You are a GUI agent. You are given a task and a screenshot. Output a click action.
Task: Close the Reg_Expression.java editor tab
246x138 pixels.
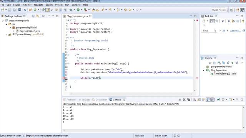click(x=90, y=16)
